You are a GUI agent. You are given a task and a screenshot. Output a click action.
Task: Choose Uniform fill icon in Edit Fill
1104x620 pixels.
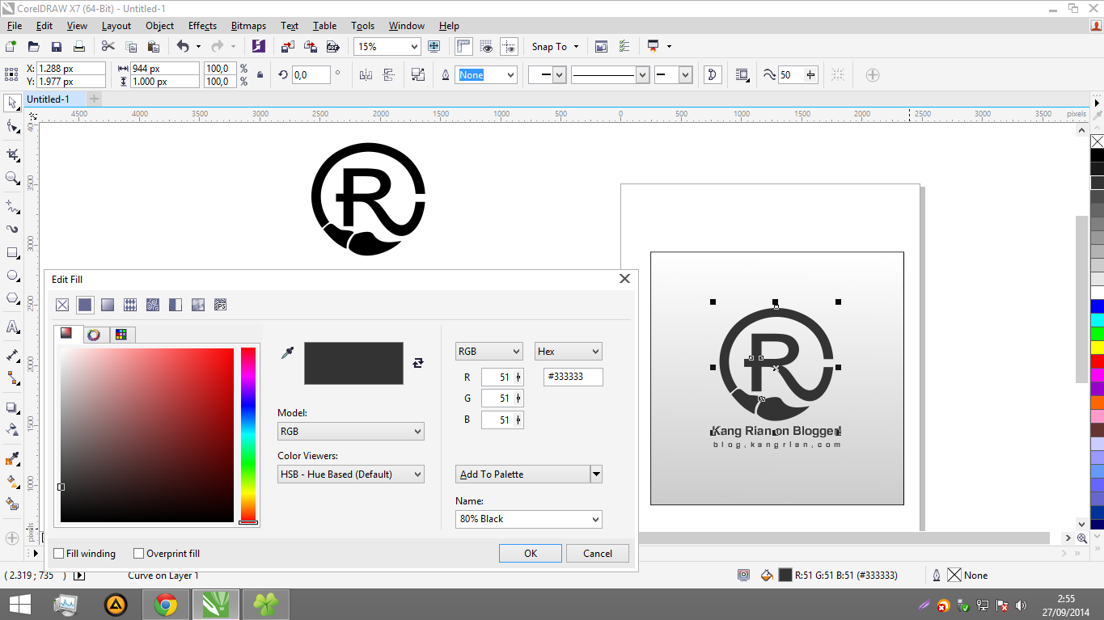point(85,305)
